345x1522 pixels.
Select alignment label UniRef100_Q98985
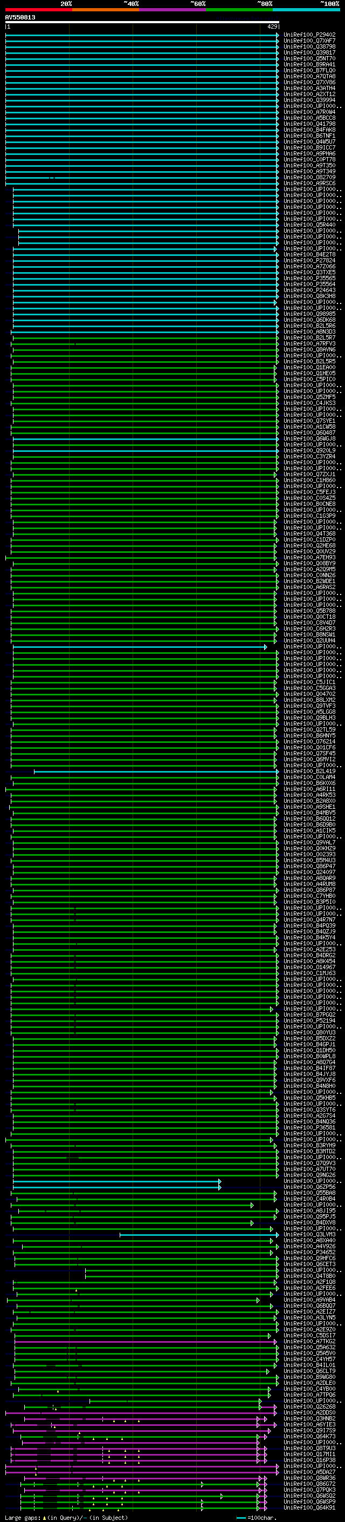[309, 314]
